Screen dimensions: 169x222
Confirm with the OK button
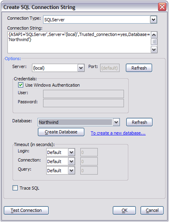[124, 211]
